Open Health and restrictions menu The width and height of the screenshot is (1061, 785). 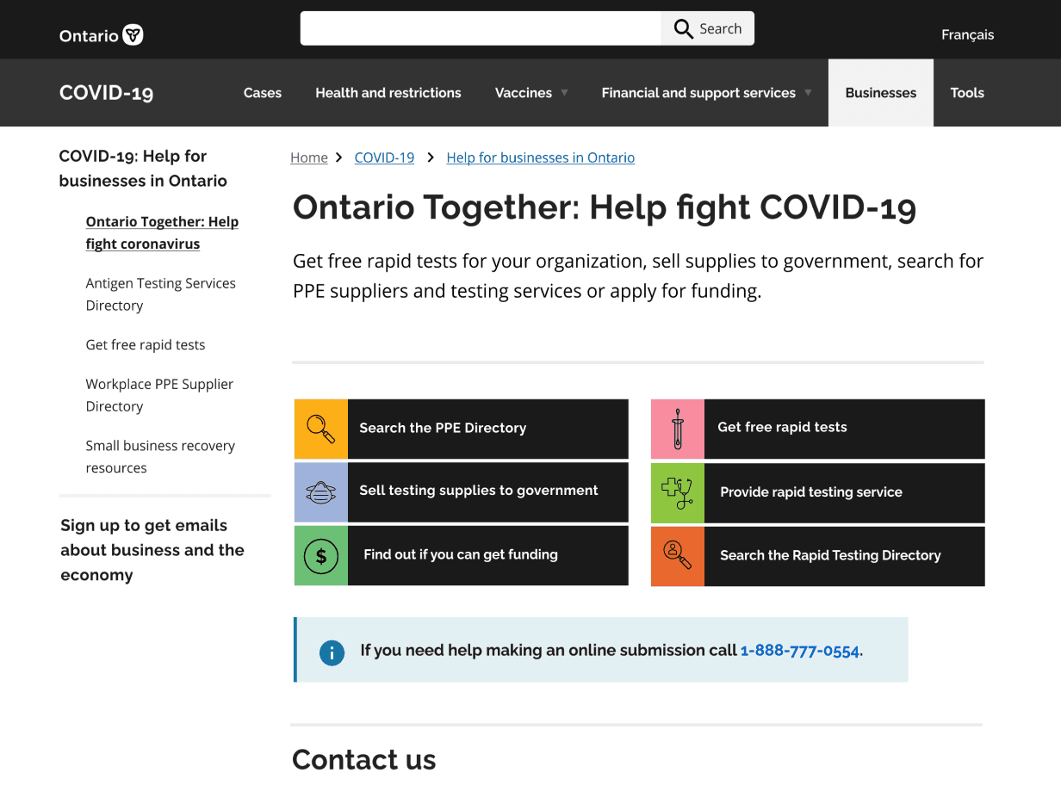388,93
